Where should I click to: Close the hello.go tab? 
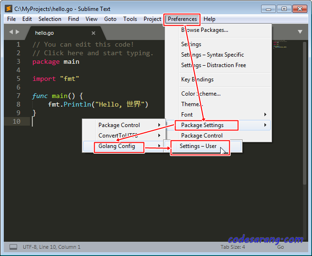click(x=93, y=33)
